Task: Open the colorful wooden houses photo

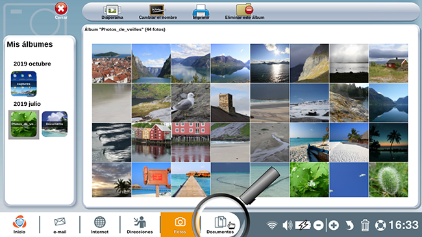Action: (151, 142)
